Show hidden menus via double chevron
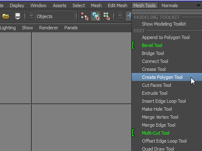Viewport: 202px width, 151px height. [x=198, y=5]
